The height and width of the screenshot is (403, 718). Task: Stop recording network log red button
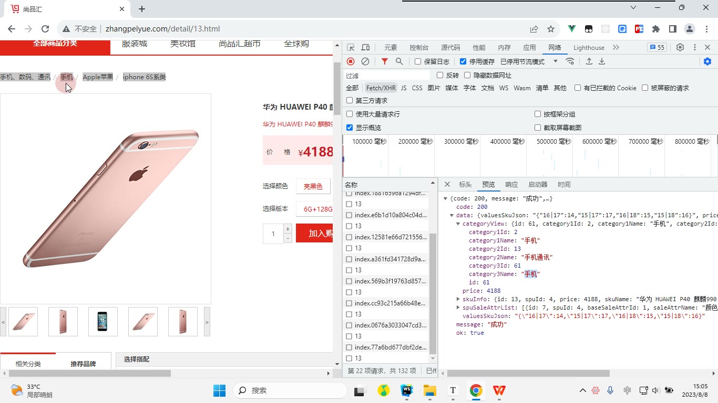[351, 61]
